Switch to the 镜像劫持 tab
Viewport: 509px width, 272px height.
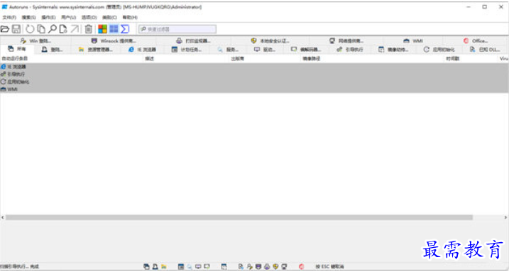click(393, 50)
